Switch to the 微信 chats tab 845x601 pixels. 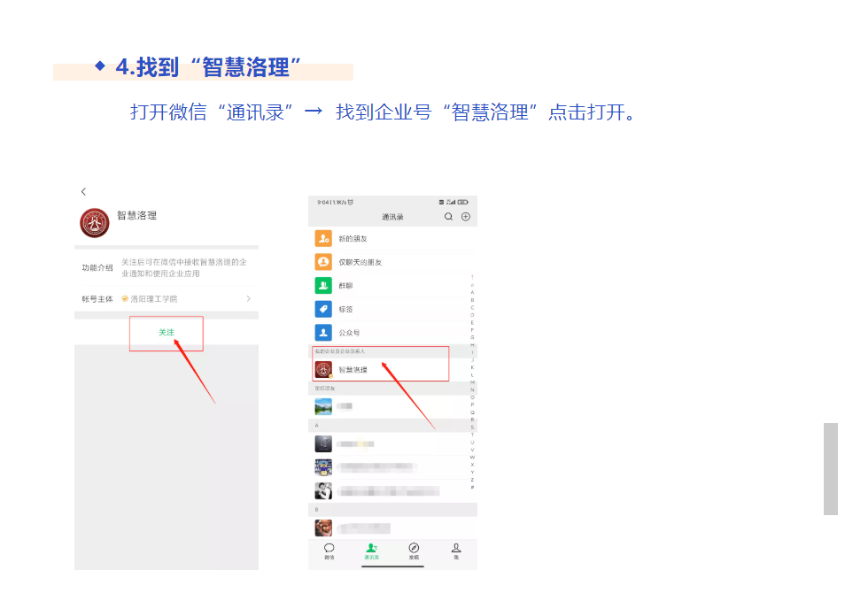pos(329,551)
